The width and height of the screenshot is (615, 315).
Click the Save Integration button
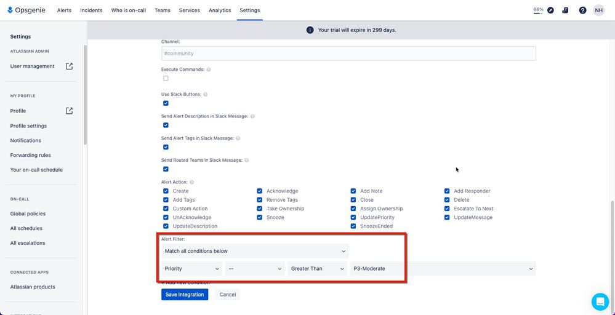185,295
